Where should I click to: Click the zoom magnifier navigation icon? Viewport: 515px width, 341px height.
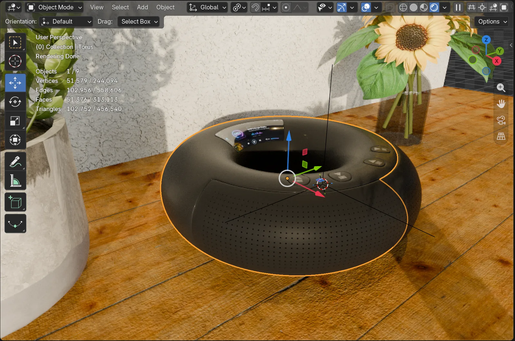coord(501,88)
